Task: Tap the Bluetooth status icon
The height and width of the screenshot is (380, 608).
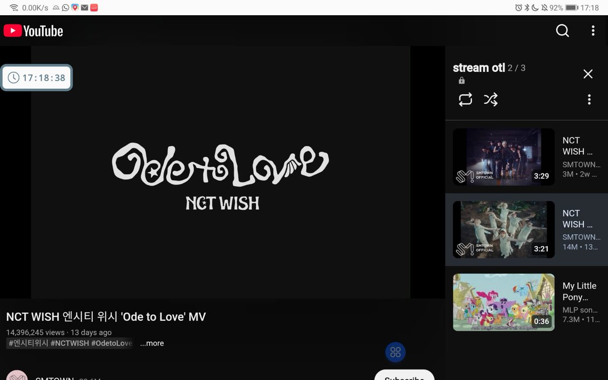Action: 527,8
